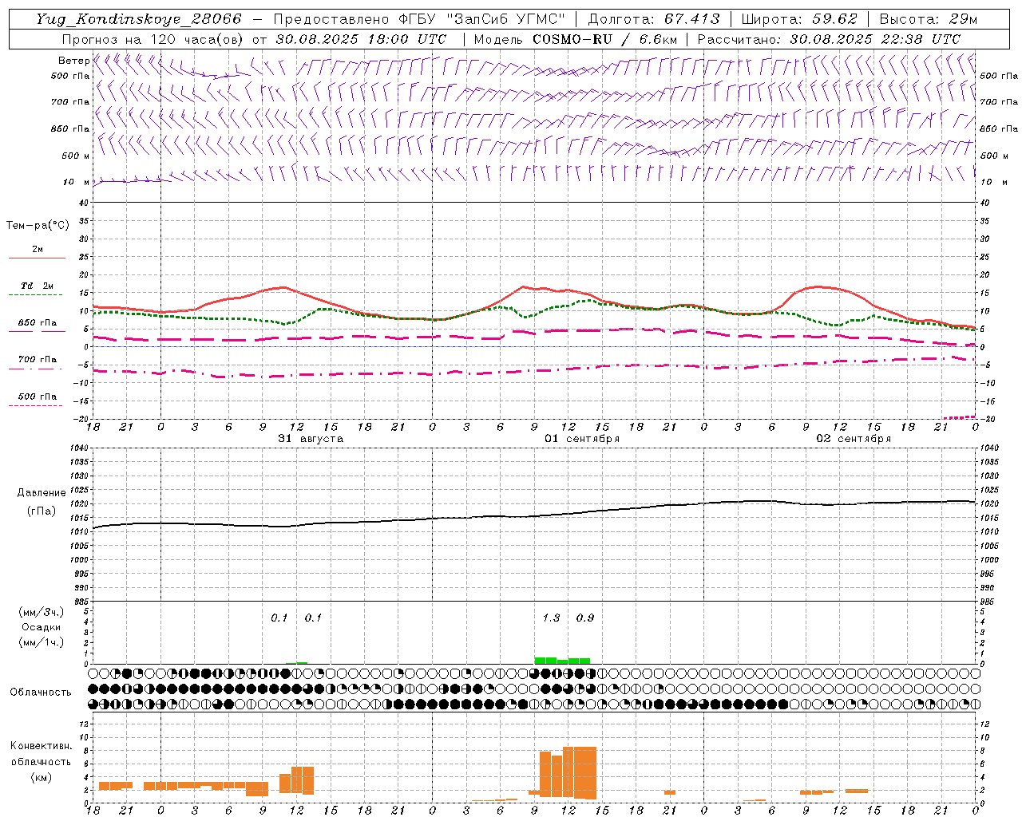Screen dimensions: 1022x817
Task: Click the Рассчитано: 30.08.2025 22:38 UTC timestamp
Action: click(829, 39)
